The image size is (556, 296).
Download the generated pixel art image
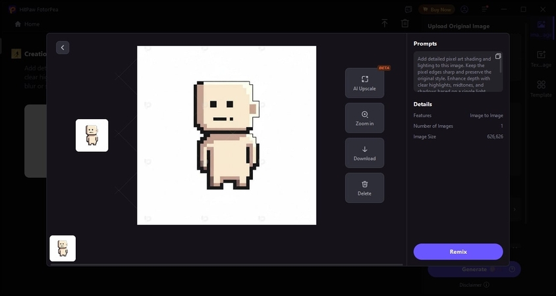[364, 153]
